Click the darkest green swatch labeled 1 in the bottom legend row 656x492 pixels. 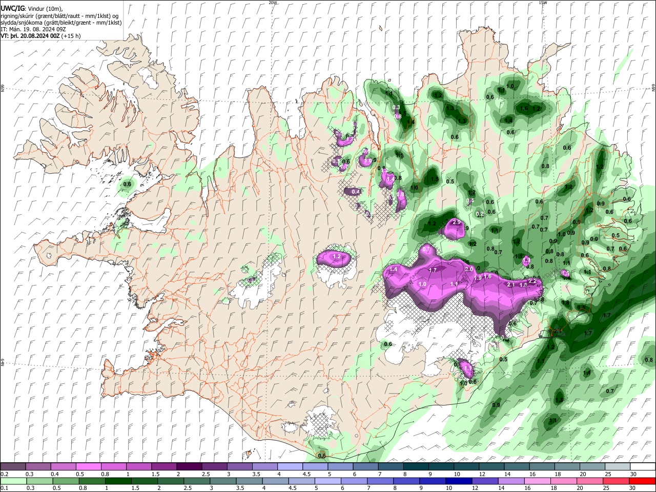pos(118,481)
